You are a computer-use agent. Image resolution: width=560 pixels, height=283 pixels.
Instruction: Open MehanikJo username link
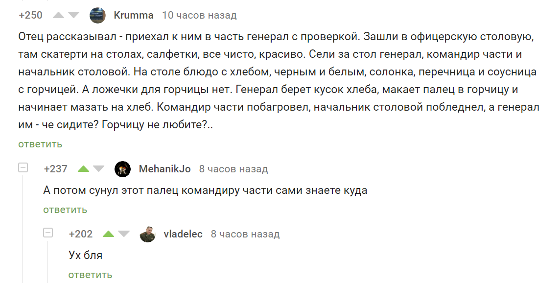tap(164, 169)
